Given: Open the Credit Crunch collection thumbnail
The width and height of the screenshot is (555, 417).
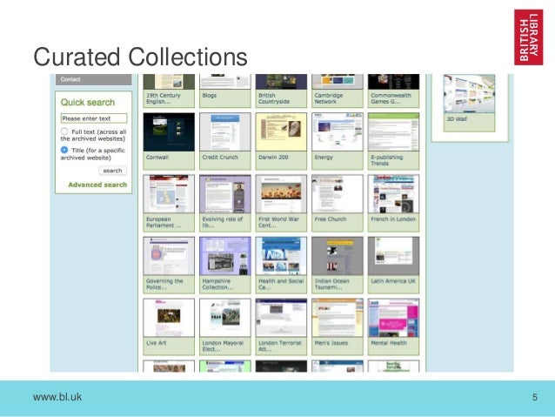Looking at the screenshot, I should (225, 132).
